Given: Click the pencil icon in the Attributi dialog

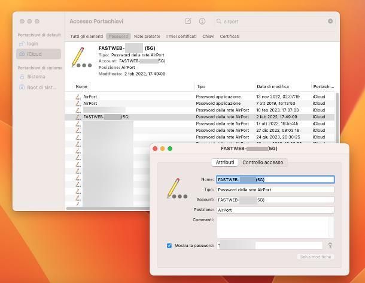Looking at the screenshot, I should (177, 188).
